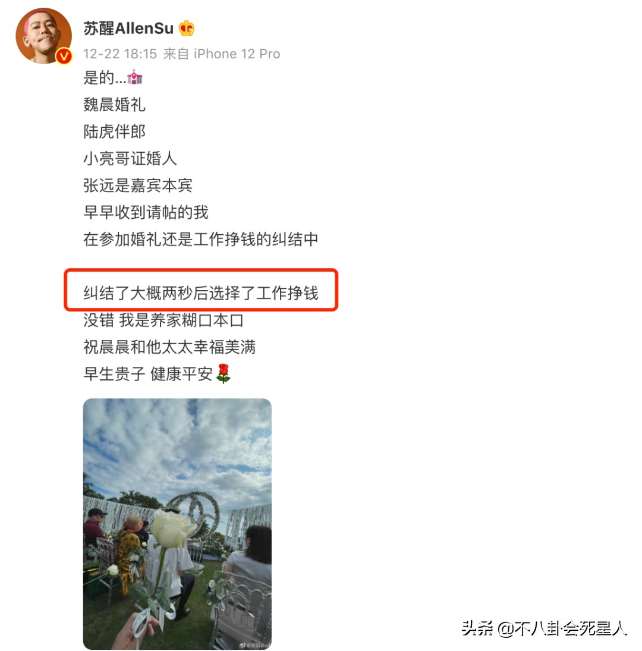The height and width of the screenshot is (651, 642).
Task: Click the crown member badge icon
Action: tap(186, 28)
